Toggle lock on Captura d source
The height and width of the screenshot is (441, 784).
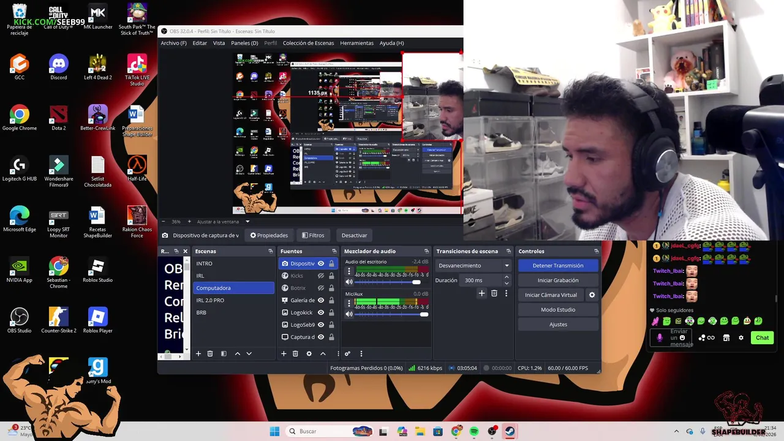pos(331,337)
